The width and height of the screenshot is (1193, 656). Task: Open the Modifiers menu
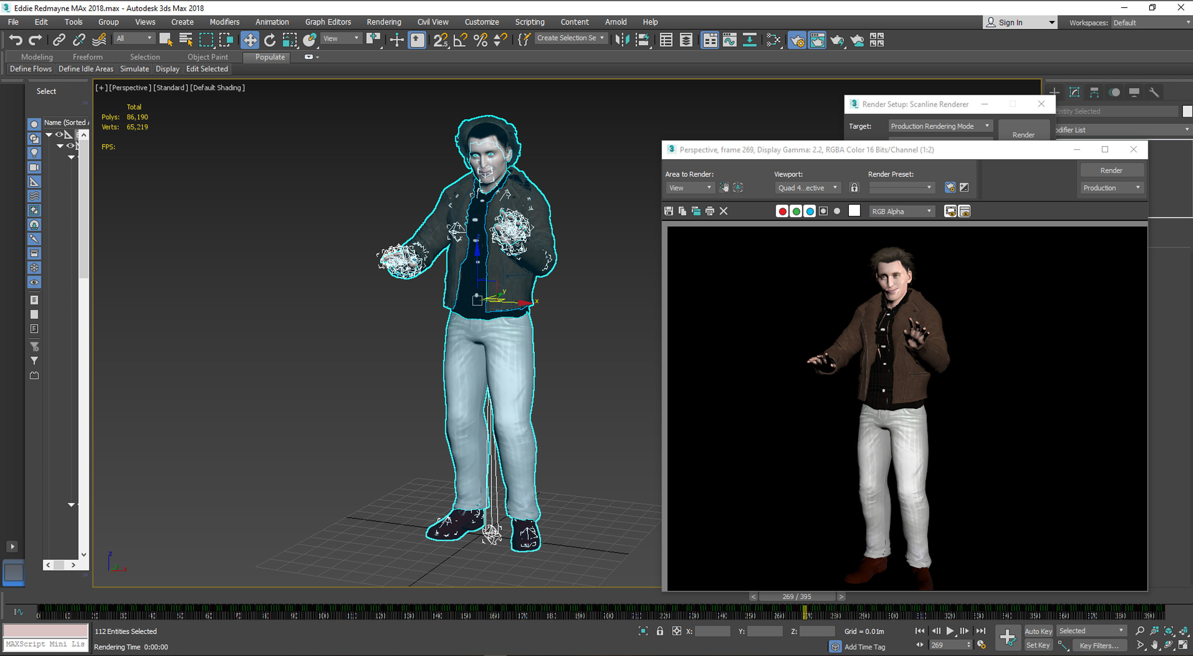[224, 22]
